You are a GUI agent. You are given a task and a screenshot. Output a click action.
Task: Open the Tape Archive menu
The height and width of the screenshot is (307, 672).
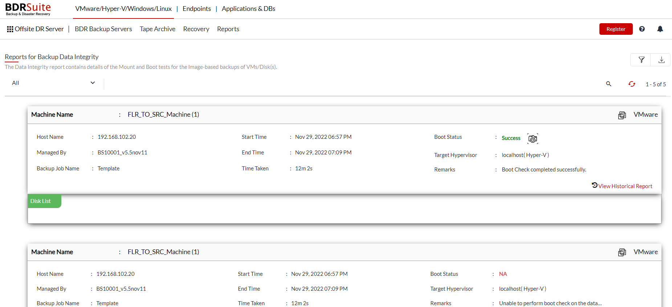tap(158, 29)
